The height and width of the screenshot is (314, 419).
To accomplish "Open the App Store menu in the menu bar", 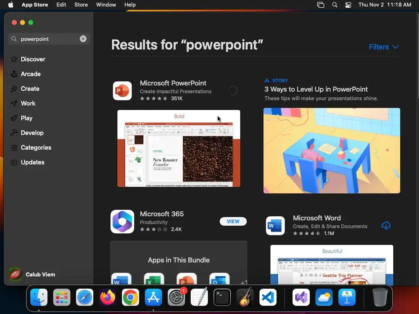I will [35, 4].
